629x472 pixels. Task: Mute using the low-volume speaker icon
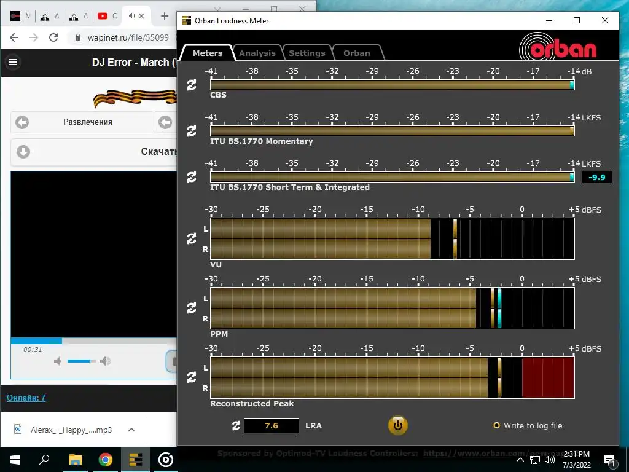(58, 361)
